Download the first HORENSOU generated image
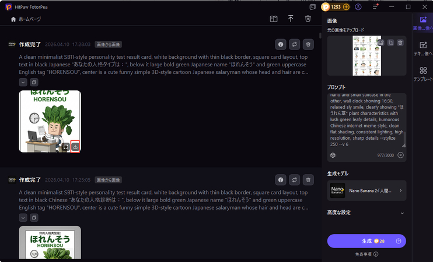The image size is (433, 262). click(x=75, y=147)
